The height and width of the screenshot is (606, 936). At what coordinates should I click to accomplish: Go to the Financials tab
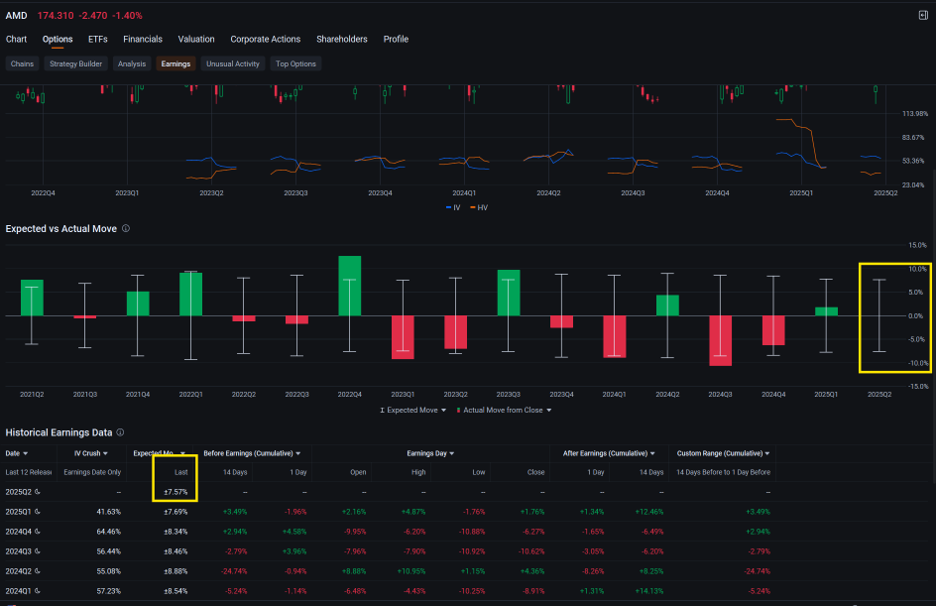tap(143, 39)
